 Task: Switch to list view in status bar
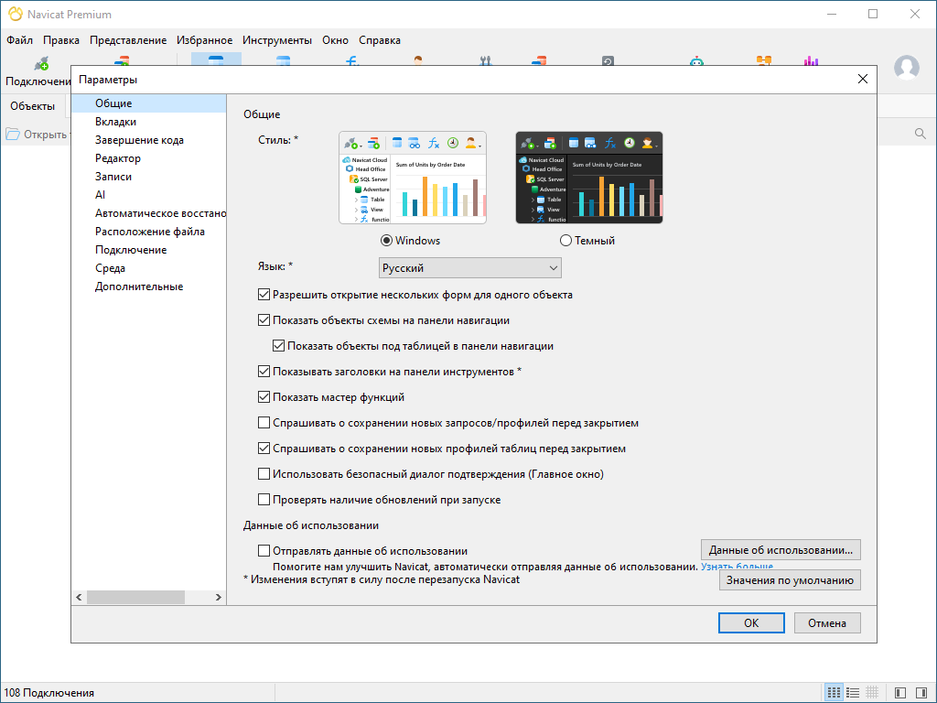point(853,693)
